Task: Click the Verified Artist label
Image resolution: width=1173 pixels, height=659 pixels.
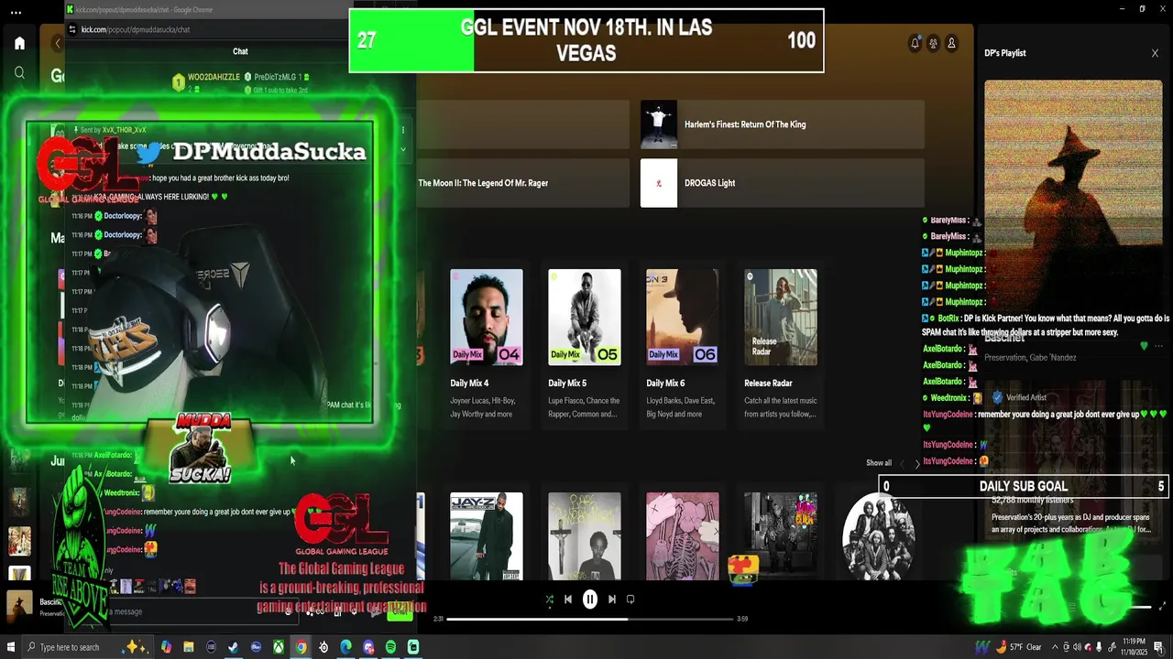Action: pyautogui.click(x=1025, y=398)
